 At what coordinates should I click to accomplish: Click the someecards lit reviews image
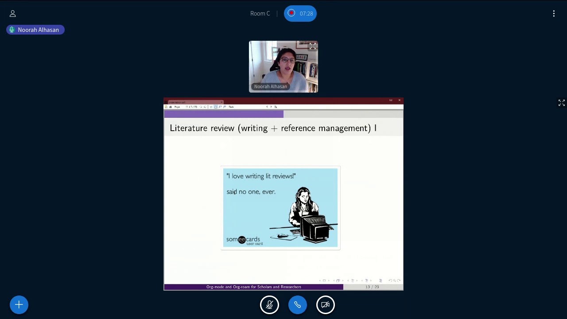(281, 208)
